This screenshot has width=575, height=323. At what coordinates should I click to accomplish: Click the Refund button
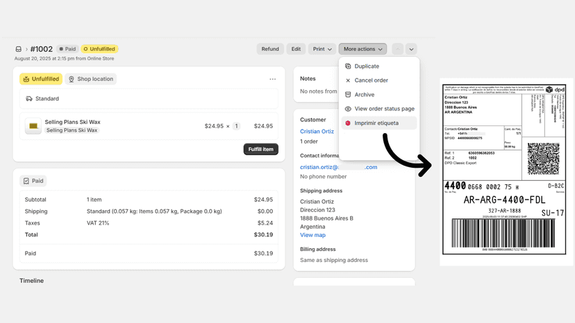tap(270, 49)
